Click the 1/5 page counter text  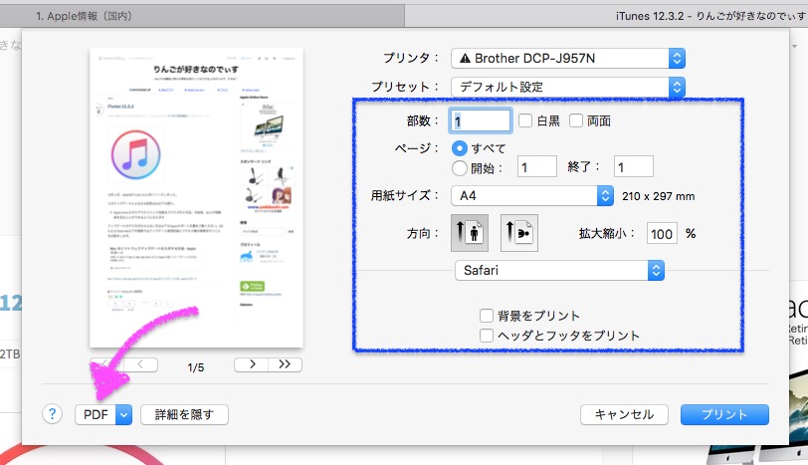[196, 367]
